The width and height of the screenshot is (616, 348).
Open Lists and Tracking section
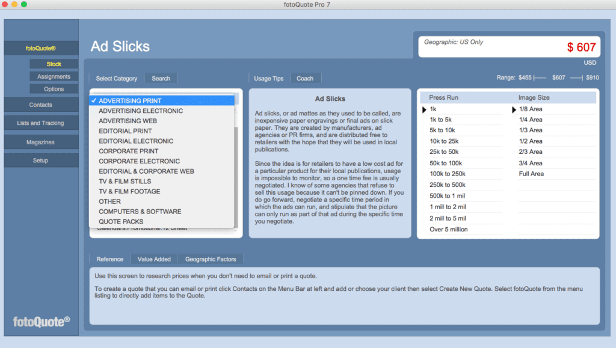pos(41,123)
